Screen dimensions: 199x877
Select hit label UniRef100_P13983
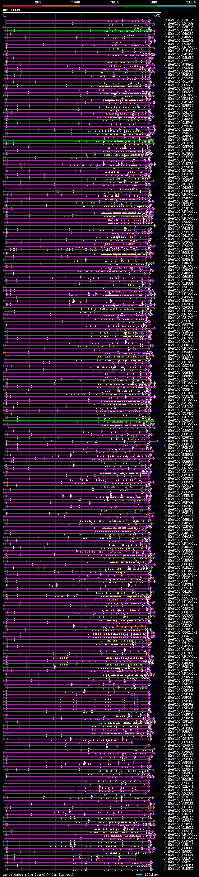[x=178, y=154]
